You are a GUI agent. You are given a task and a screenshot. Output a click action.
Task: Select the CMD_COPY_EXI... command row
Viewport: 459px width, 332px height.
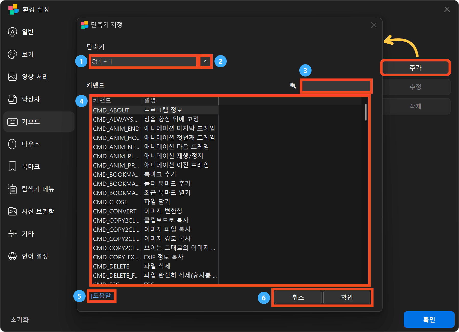pyautogui.click(x=155, y=257)
